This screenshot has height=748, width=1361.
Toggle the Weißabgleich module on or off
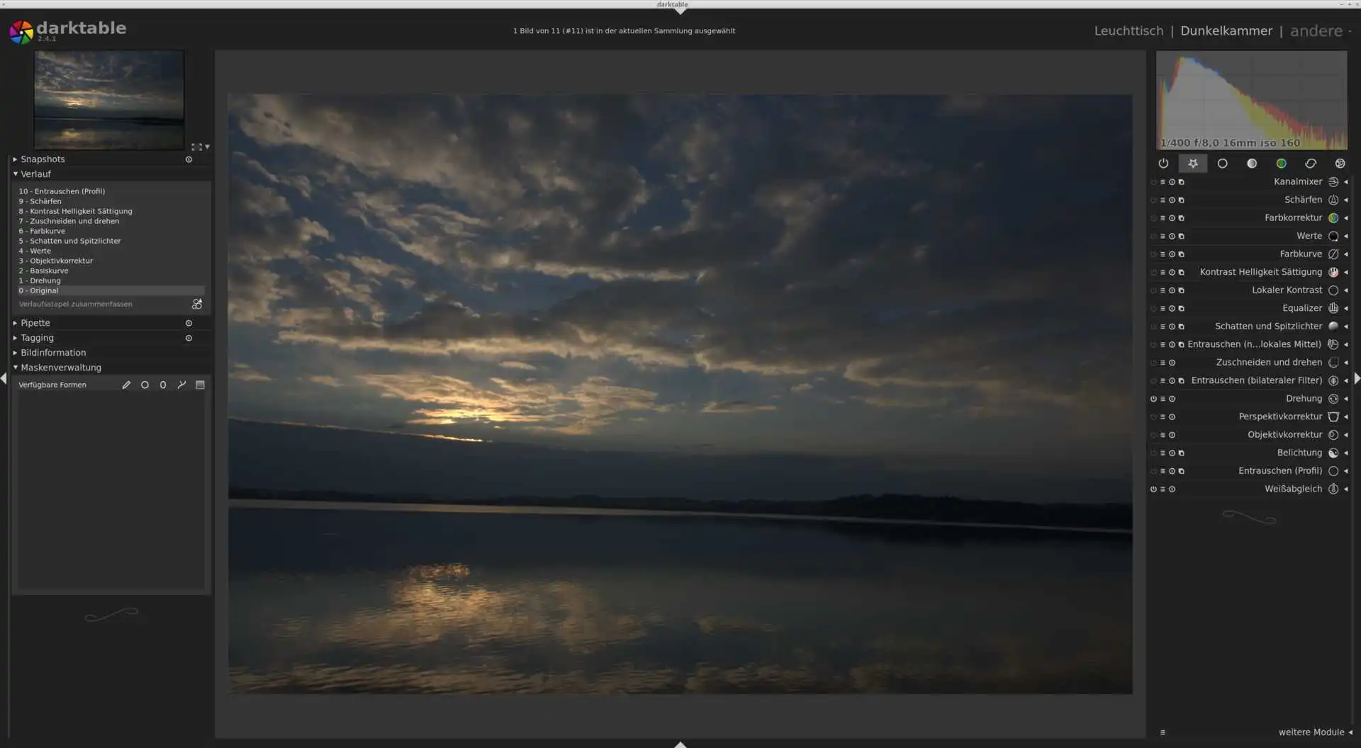coord(1153,489)
